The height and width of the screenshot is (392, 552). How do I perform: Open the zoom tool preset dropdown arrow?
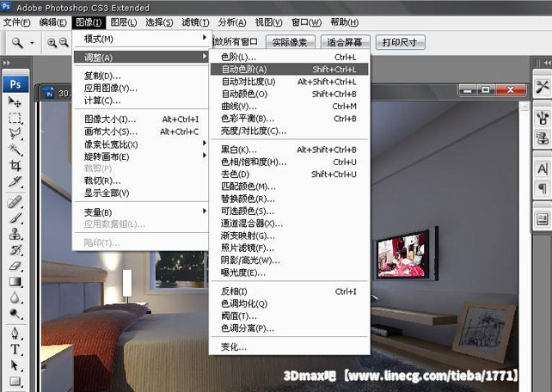32,43
